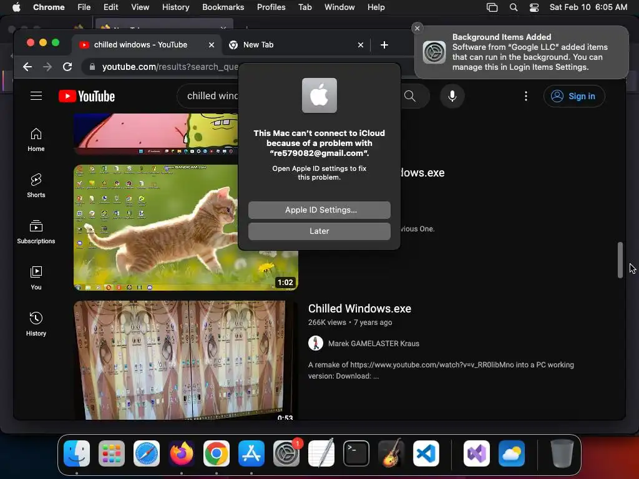Click the Sign in button
639x479 pixels.
[x=574, y=96]
